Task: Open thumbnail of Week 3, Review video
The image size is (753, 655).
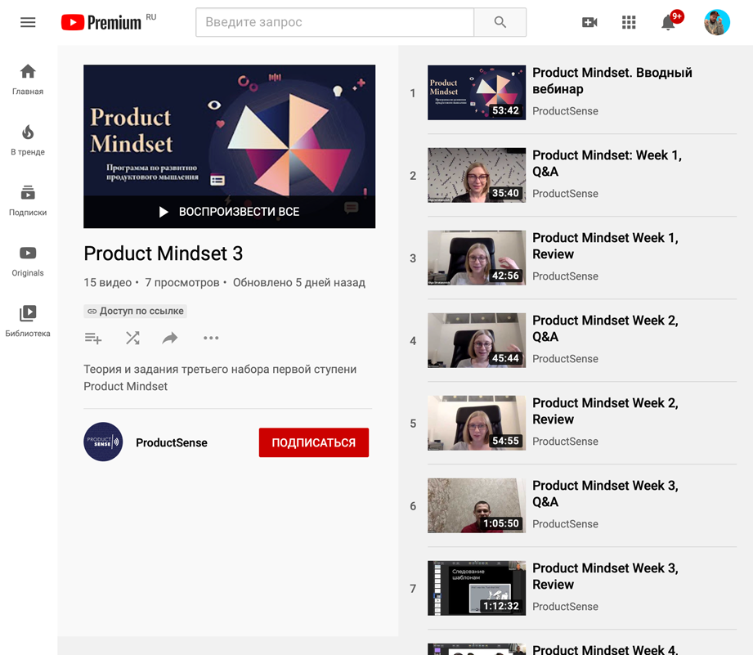Action: 477,588
